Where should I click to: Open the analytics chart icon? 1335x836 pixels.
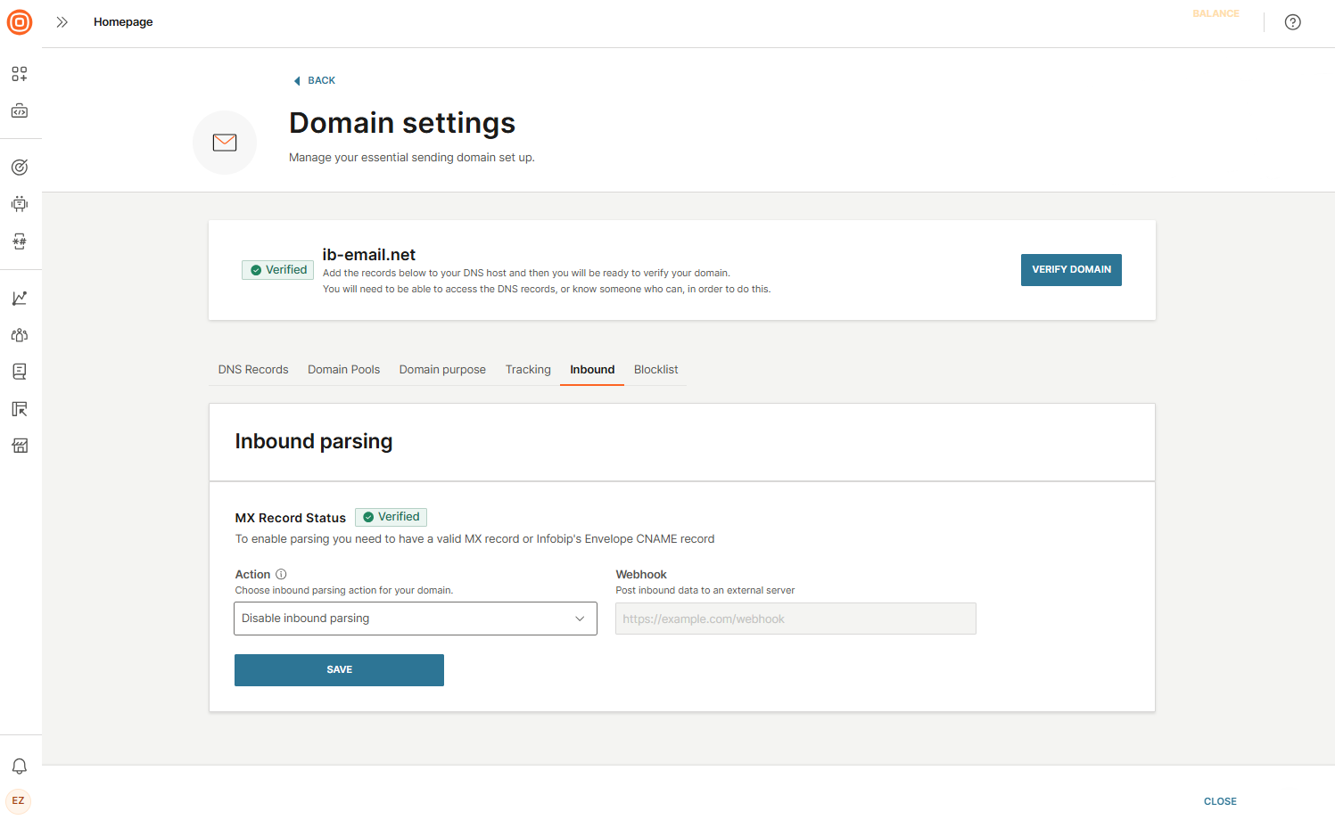[20, 299]
